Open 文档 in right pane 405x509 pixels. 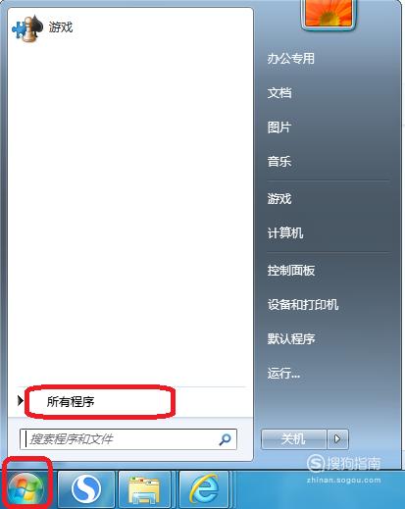[279, 93]
